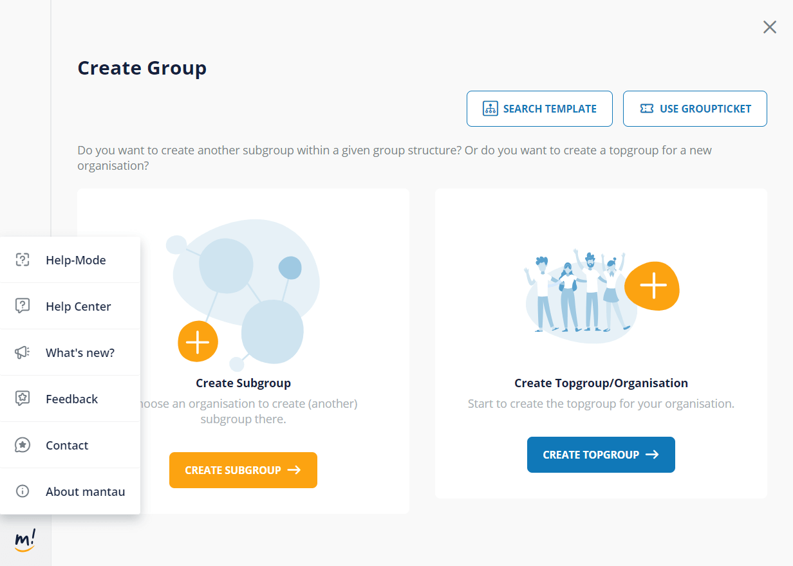Open the Help Center menu item
This screenshot has height=566, width=793.
click(x=78, y=306)
